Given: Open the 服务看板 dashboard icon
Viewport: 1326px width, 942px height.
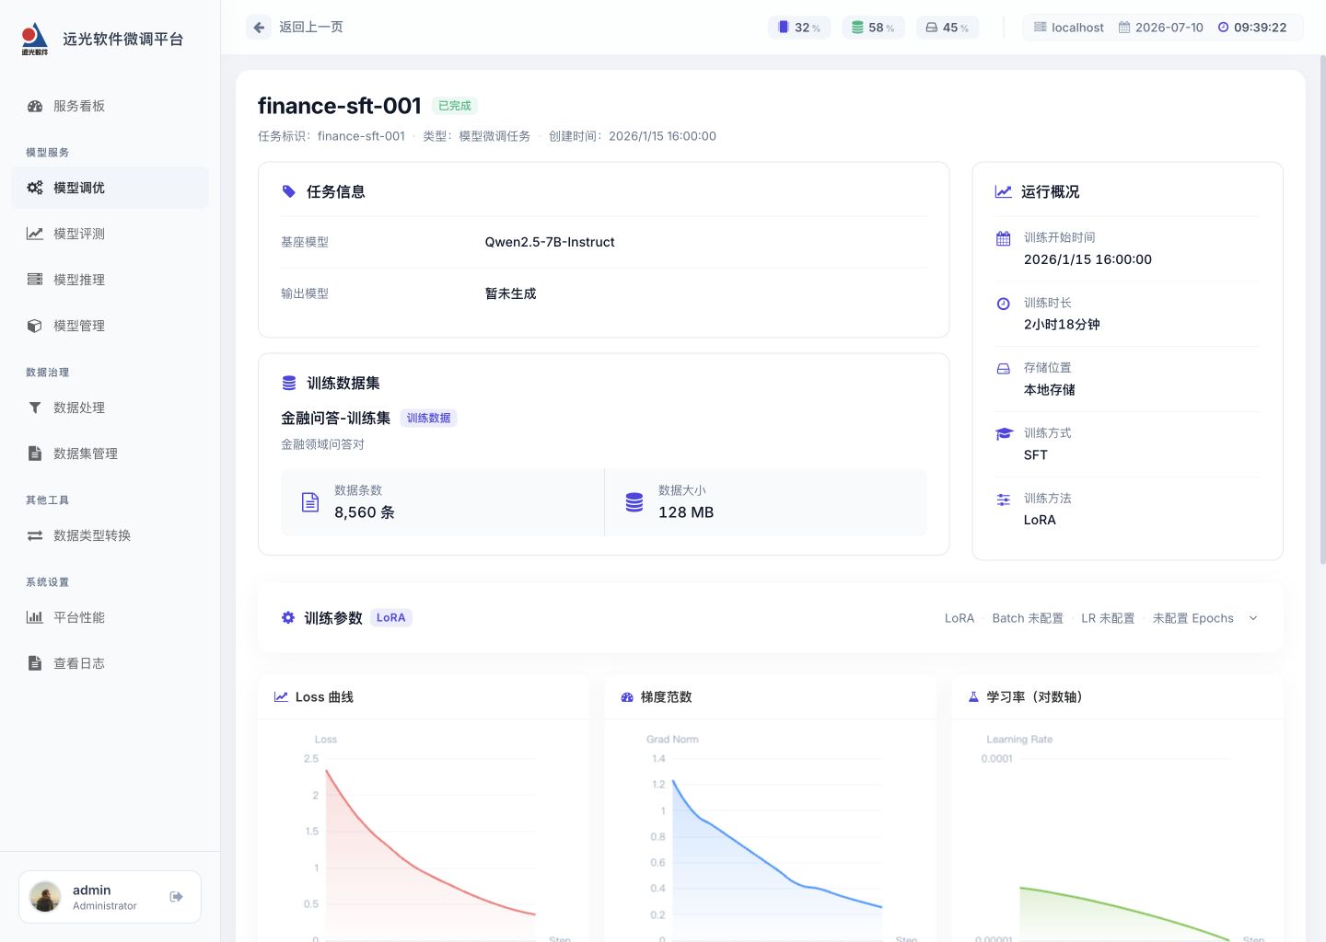Looking at the screenshot, I should 35,106.
